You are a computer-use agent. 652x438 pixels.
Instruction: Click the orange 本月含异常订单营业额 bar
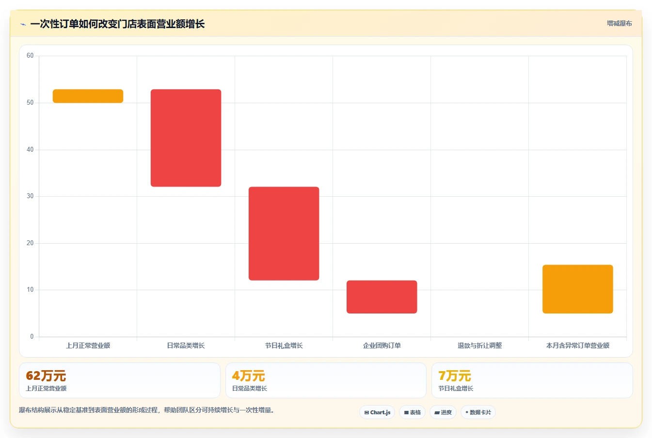point(577,289)
